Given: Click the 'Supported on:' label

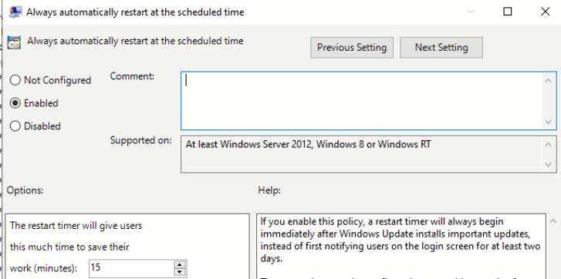Looking at the screenshot, I should click(140, 140).
